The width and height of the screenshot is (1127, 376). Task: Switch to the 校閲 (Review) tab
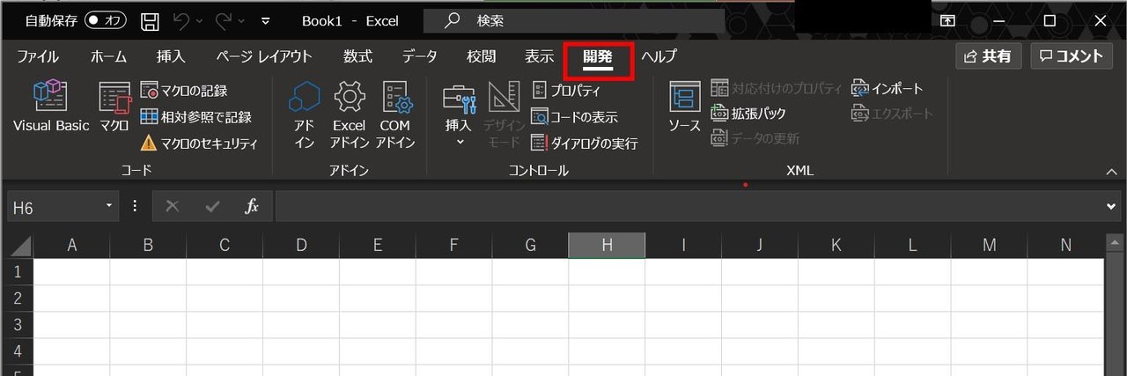click(x=482, y=56)
